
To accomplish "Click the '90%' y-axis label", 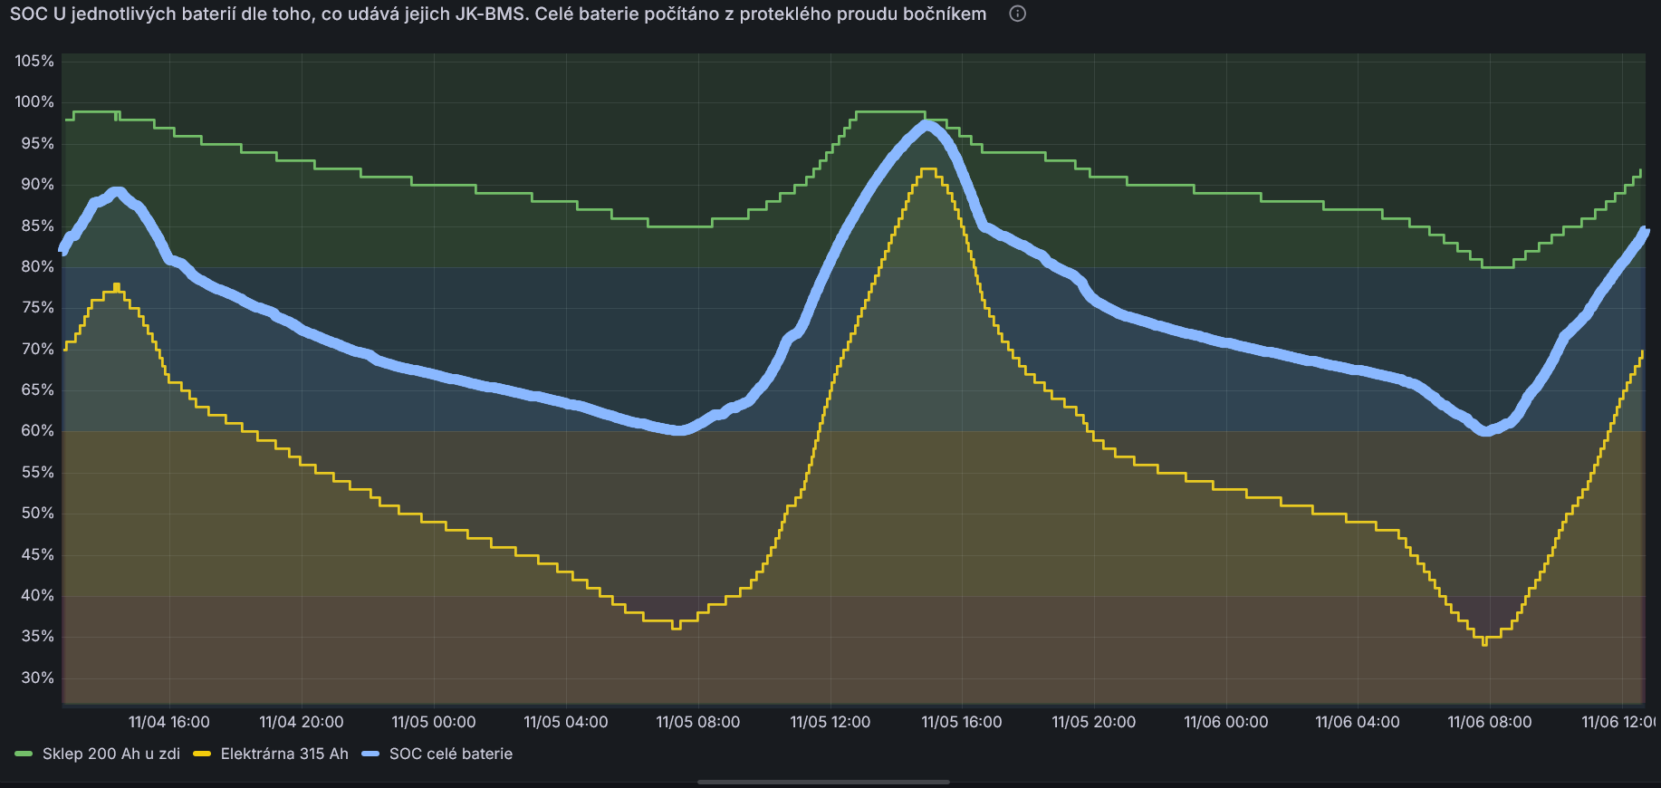I will point(38,185).
